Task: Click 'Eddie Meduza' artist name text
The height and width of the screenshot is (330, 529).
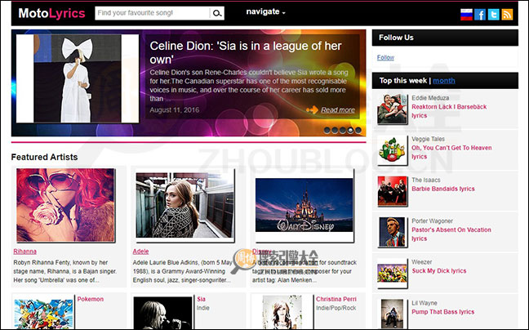Action: [430, 98]
